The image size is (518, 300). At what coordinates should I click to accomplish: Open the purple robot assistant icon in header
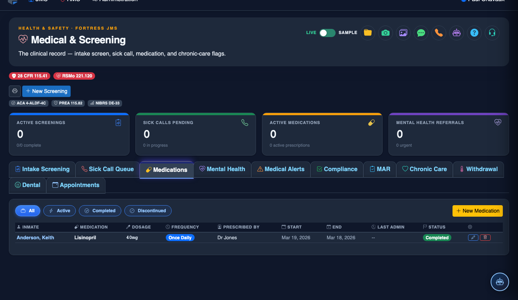point(456,33)
